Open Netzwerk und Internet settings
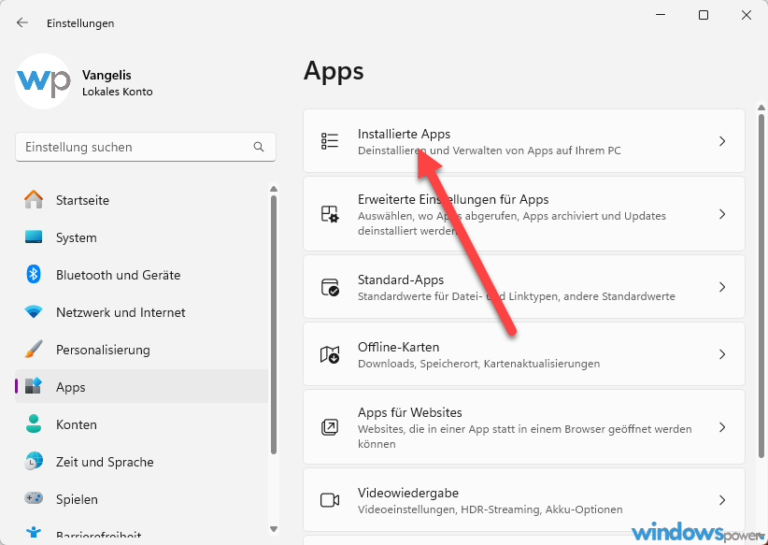 [x=142, y=312]
